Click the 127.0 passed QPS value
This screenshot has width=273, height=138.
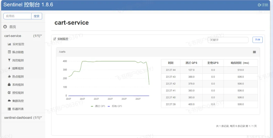(x=191, y=70)
